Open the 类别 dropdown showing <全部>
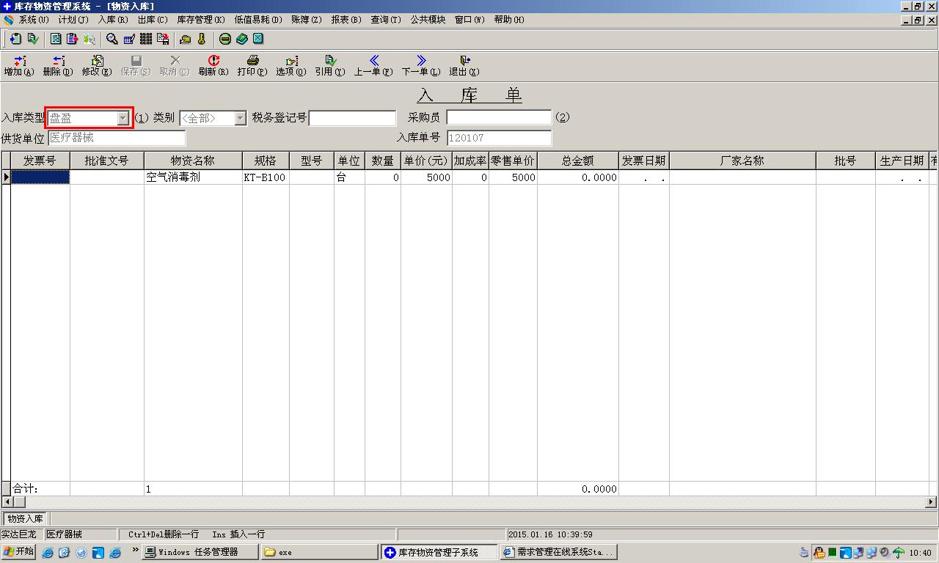Screen dimensions: 939x563 [240, 118]
